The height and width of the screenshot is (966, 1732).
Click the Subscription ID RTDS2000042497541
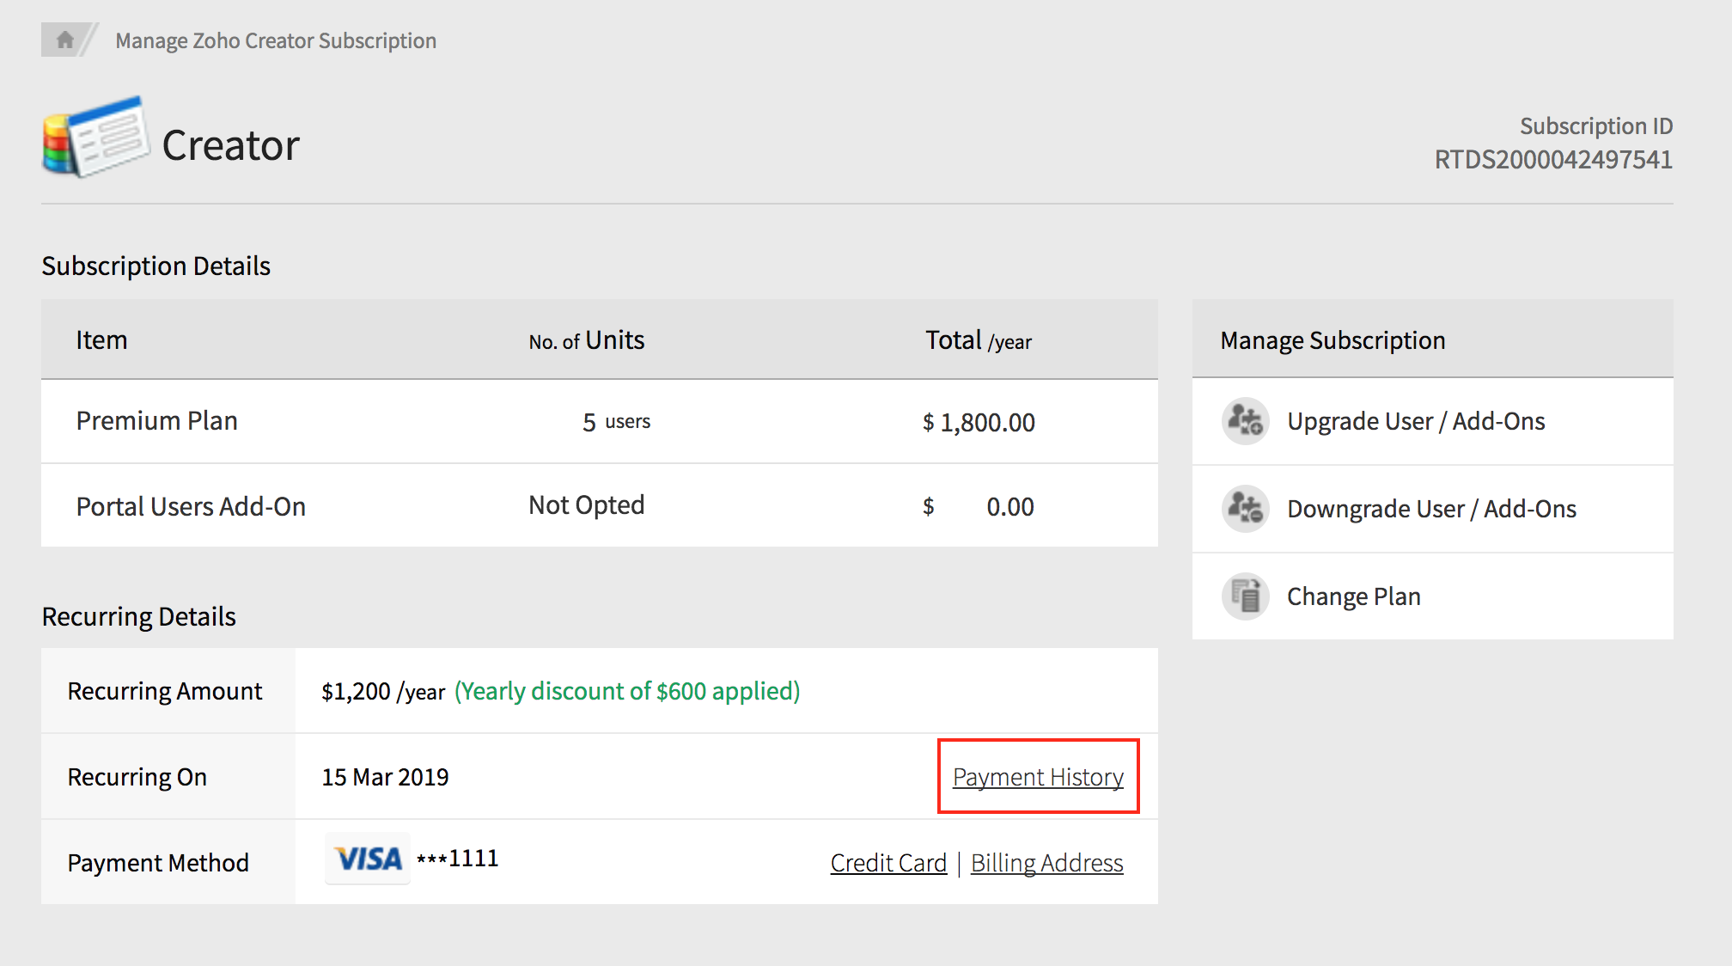tap(1552, 160)
